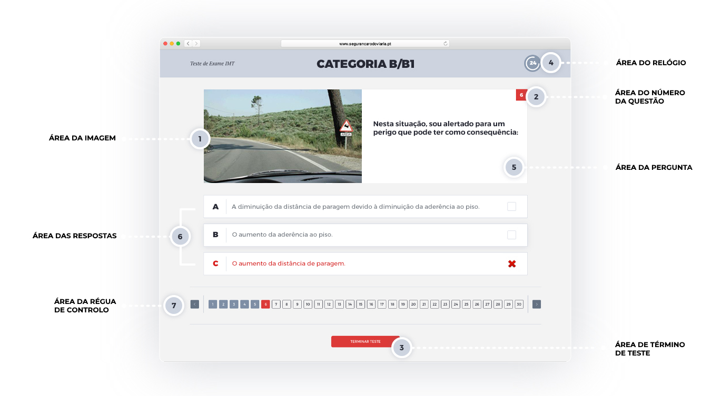Jump to question 16 in the ruler
Screen dimensions: 721x396
pyautogui.click(x=371, y=304)
